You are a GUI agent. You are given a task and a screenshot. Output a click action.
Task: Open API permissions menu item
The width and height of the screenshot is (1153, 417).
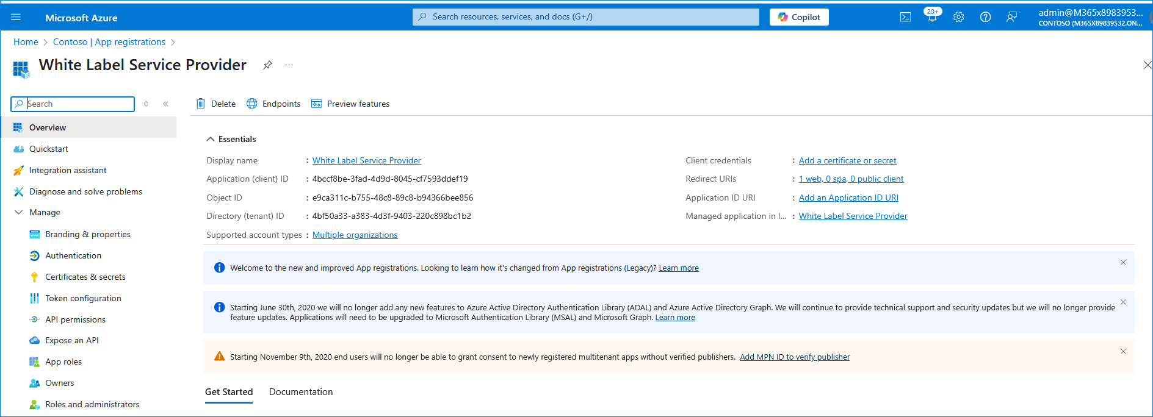pyautogui.click(x=75, y=319)
